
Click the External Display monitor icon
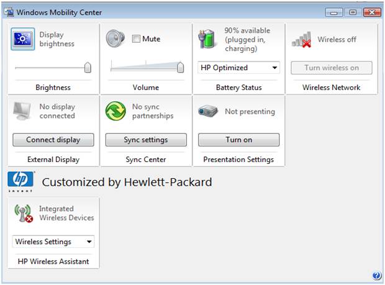click(x=22, y=111)
